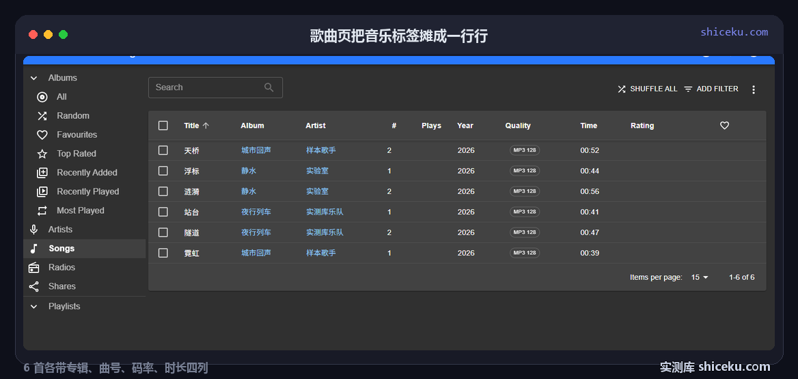The width and height of the screenshot is (798, 379).
Task: Click in the Search input field
Action: pos(215,87)
